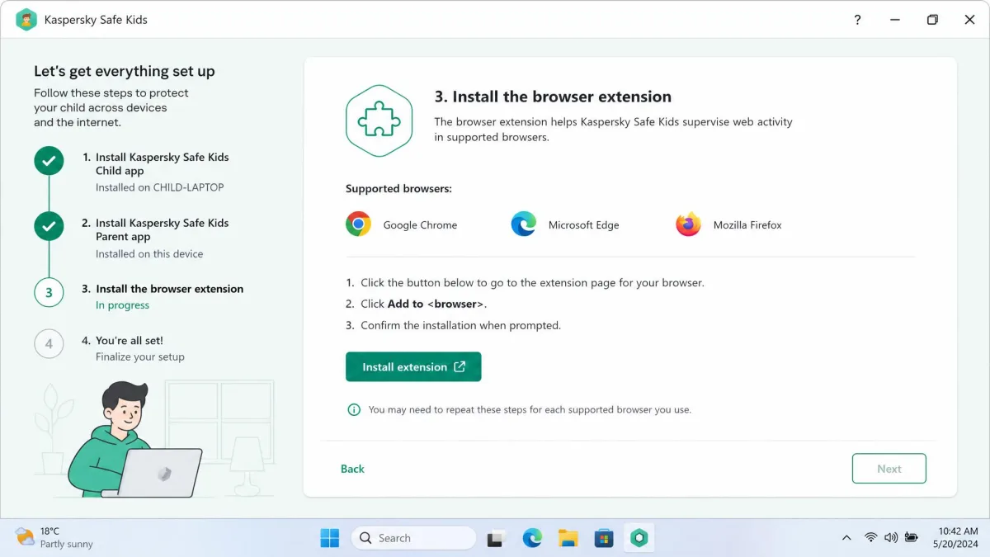Click '3. Install the browser extension' main heading

(553, 97)
